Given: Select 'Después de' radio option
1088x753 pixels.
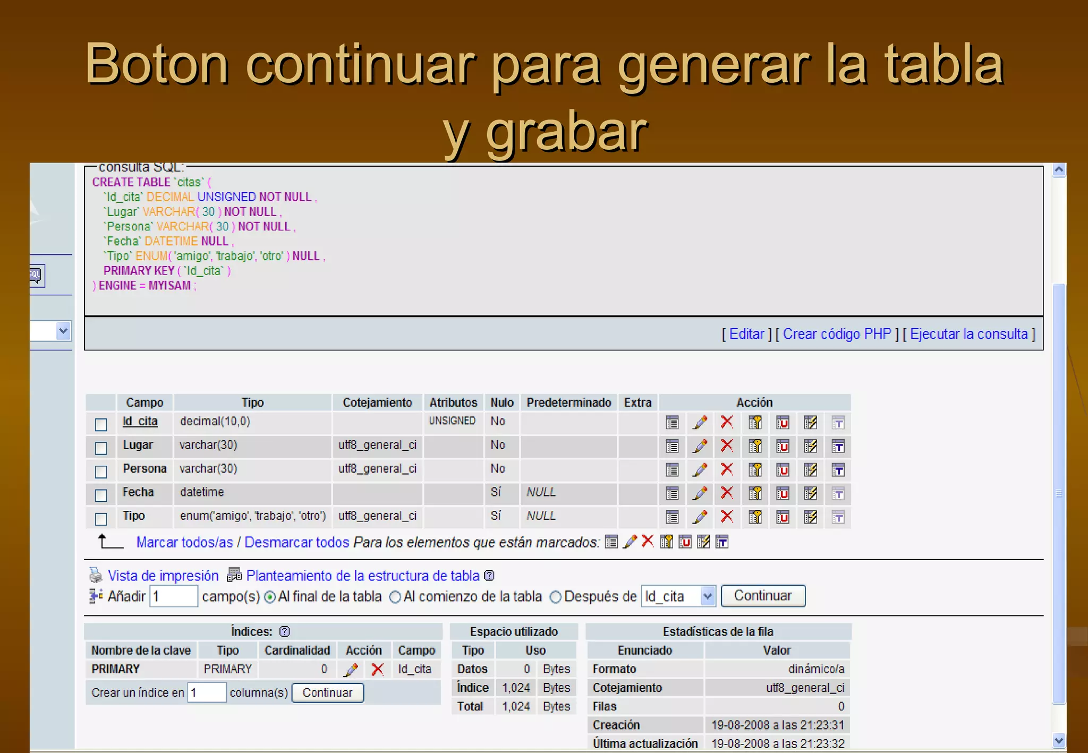Looking at the screenshot, I should coord(556,597).
